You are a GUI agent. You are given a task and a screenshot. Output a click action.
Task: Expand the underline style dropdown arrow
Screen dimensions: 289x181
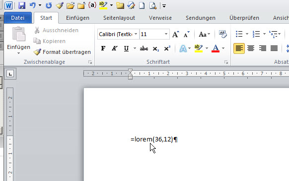coord(135,48)
